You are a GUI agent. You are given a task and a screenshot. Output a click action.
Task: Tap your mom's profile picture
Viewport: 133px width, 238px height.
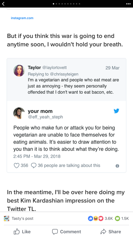click(x=19, y=113)
